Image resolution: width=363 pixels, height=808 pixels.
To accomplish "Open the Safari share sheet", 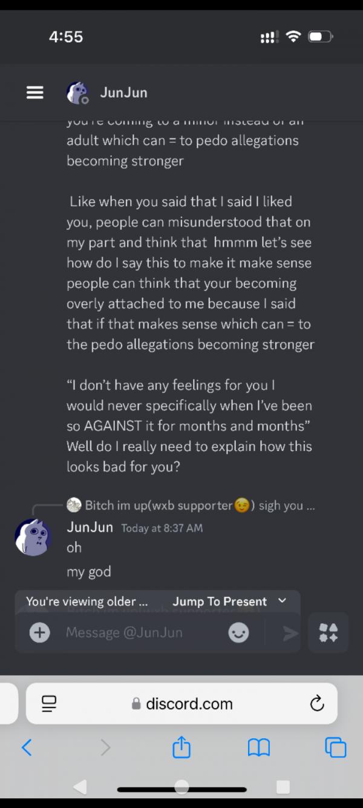I will coord(181,747).
